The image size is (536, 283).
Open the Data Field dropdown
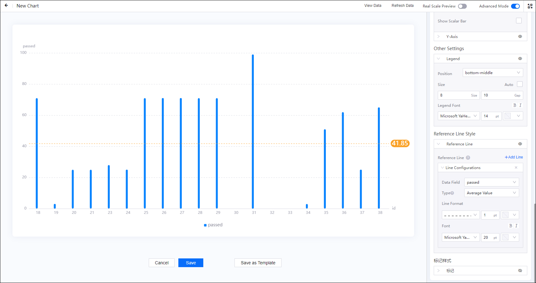tap(491, 182)
